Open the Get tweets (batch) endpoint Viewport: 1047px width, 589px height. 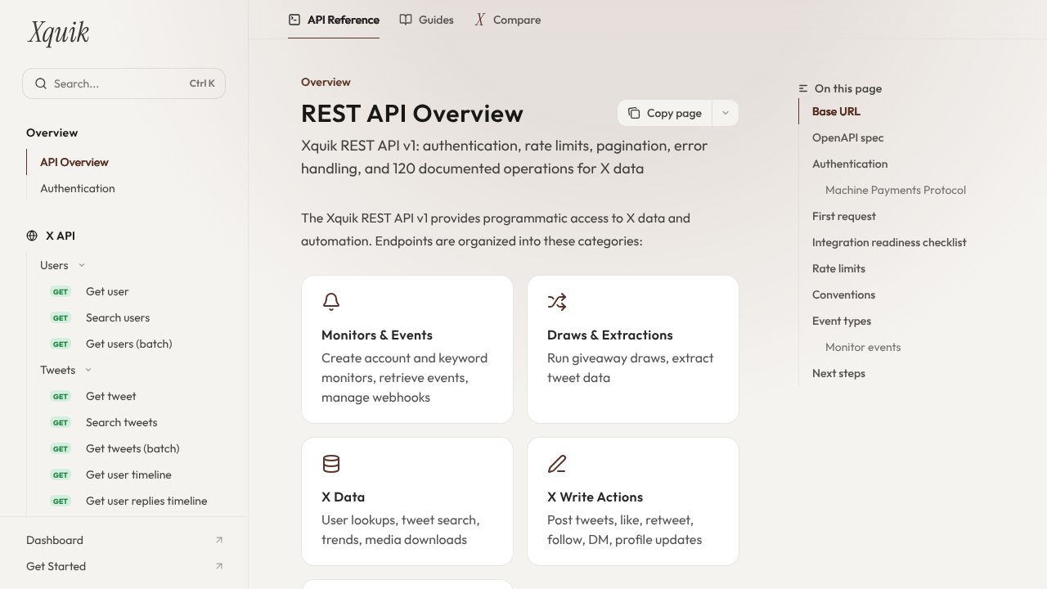coord(133,448)
